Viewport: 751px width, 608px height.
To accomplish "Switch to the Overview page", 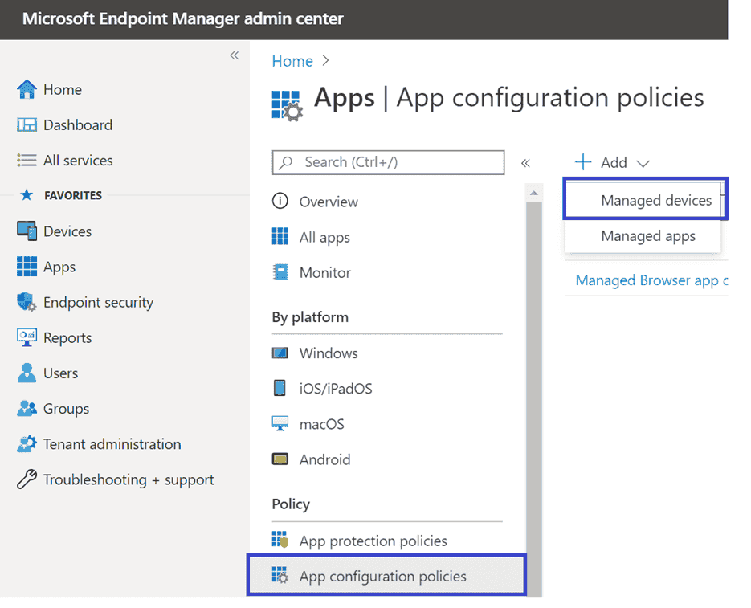I will 328,202.
